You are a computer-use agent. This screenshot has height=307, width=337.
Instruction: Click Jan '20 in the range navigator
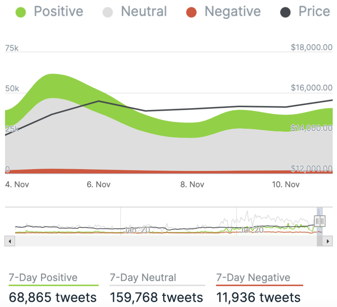(137, 230)
